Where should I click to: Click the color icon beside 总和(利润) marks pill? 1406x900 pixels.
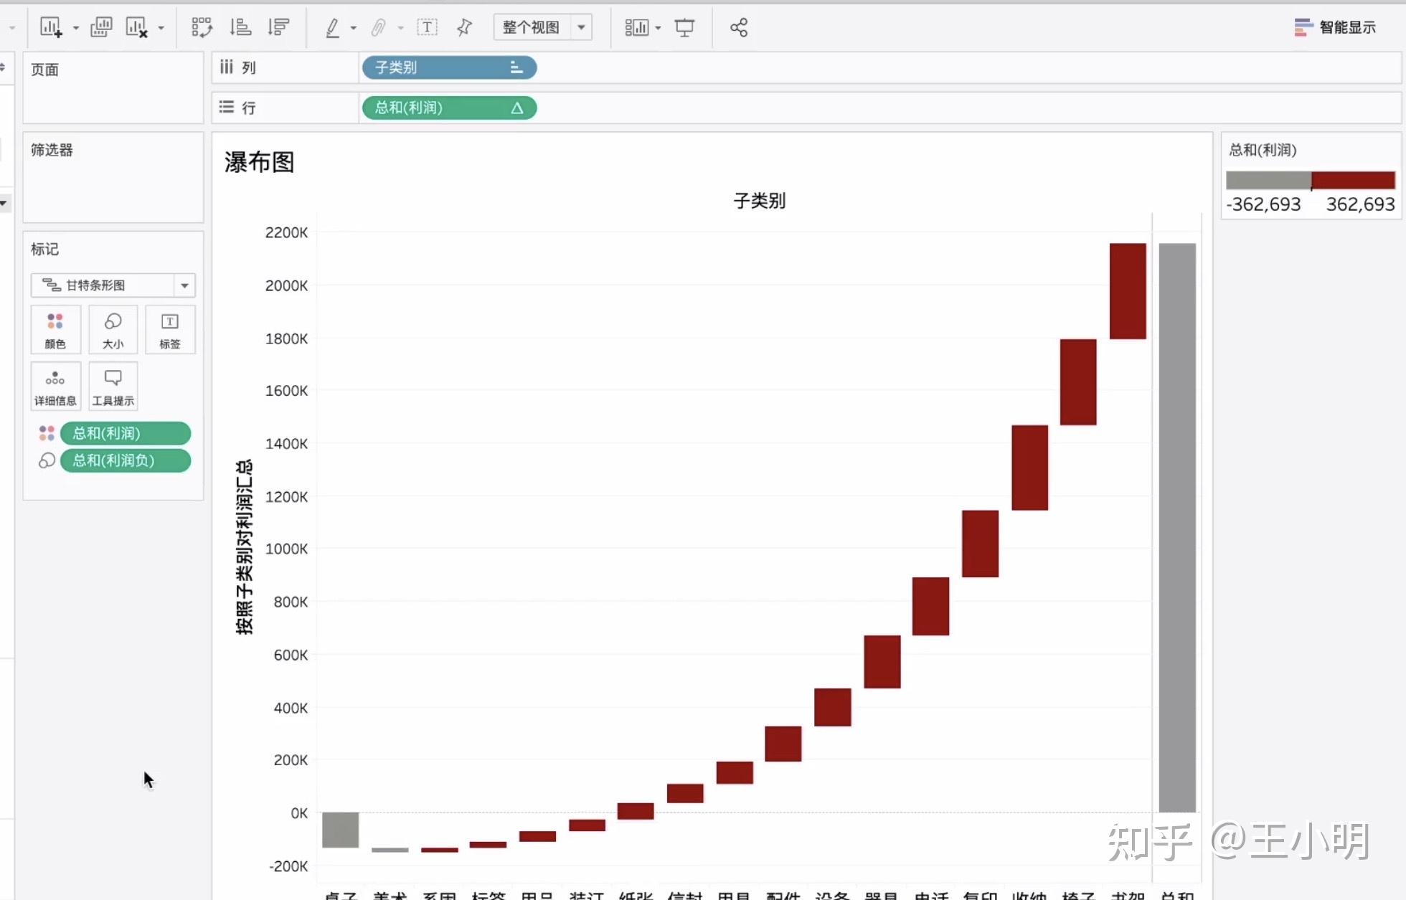(x=47, y=433)
